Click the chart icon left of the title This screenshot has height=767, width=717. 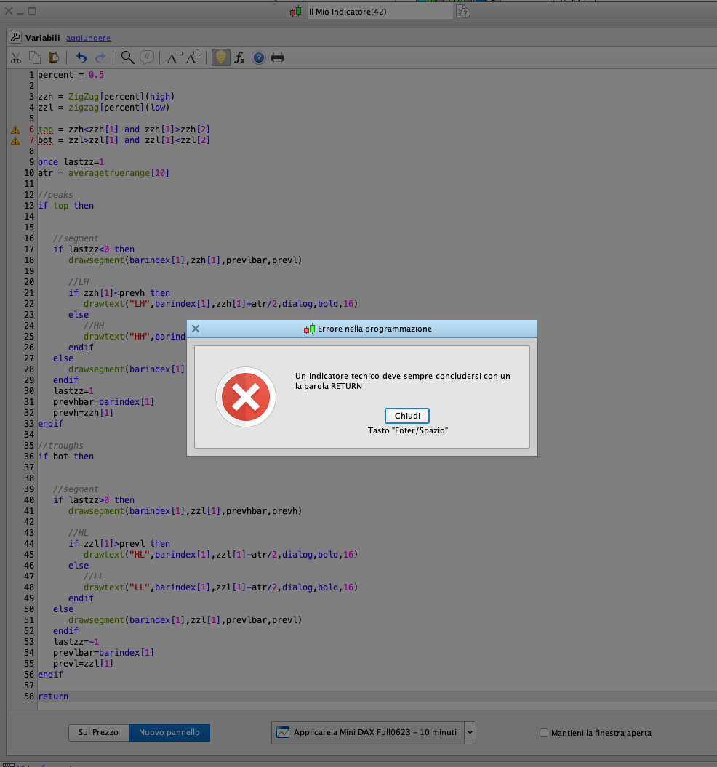click(296, 11)
